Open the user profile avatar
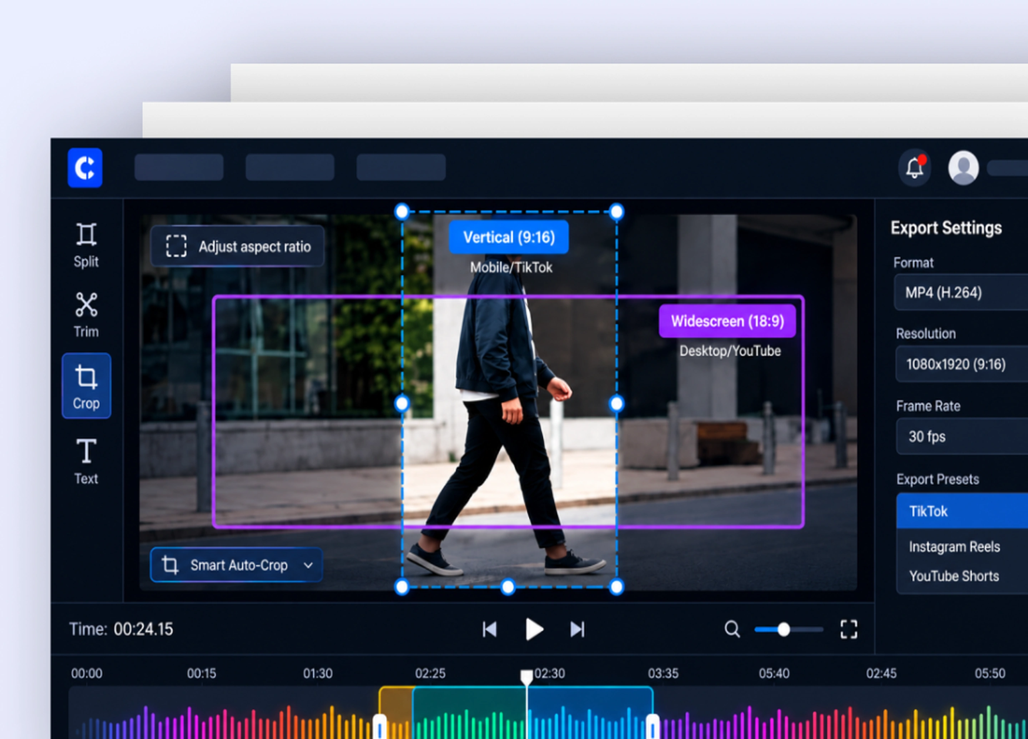 [x=963, y=168]
